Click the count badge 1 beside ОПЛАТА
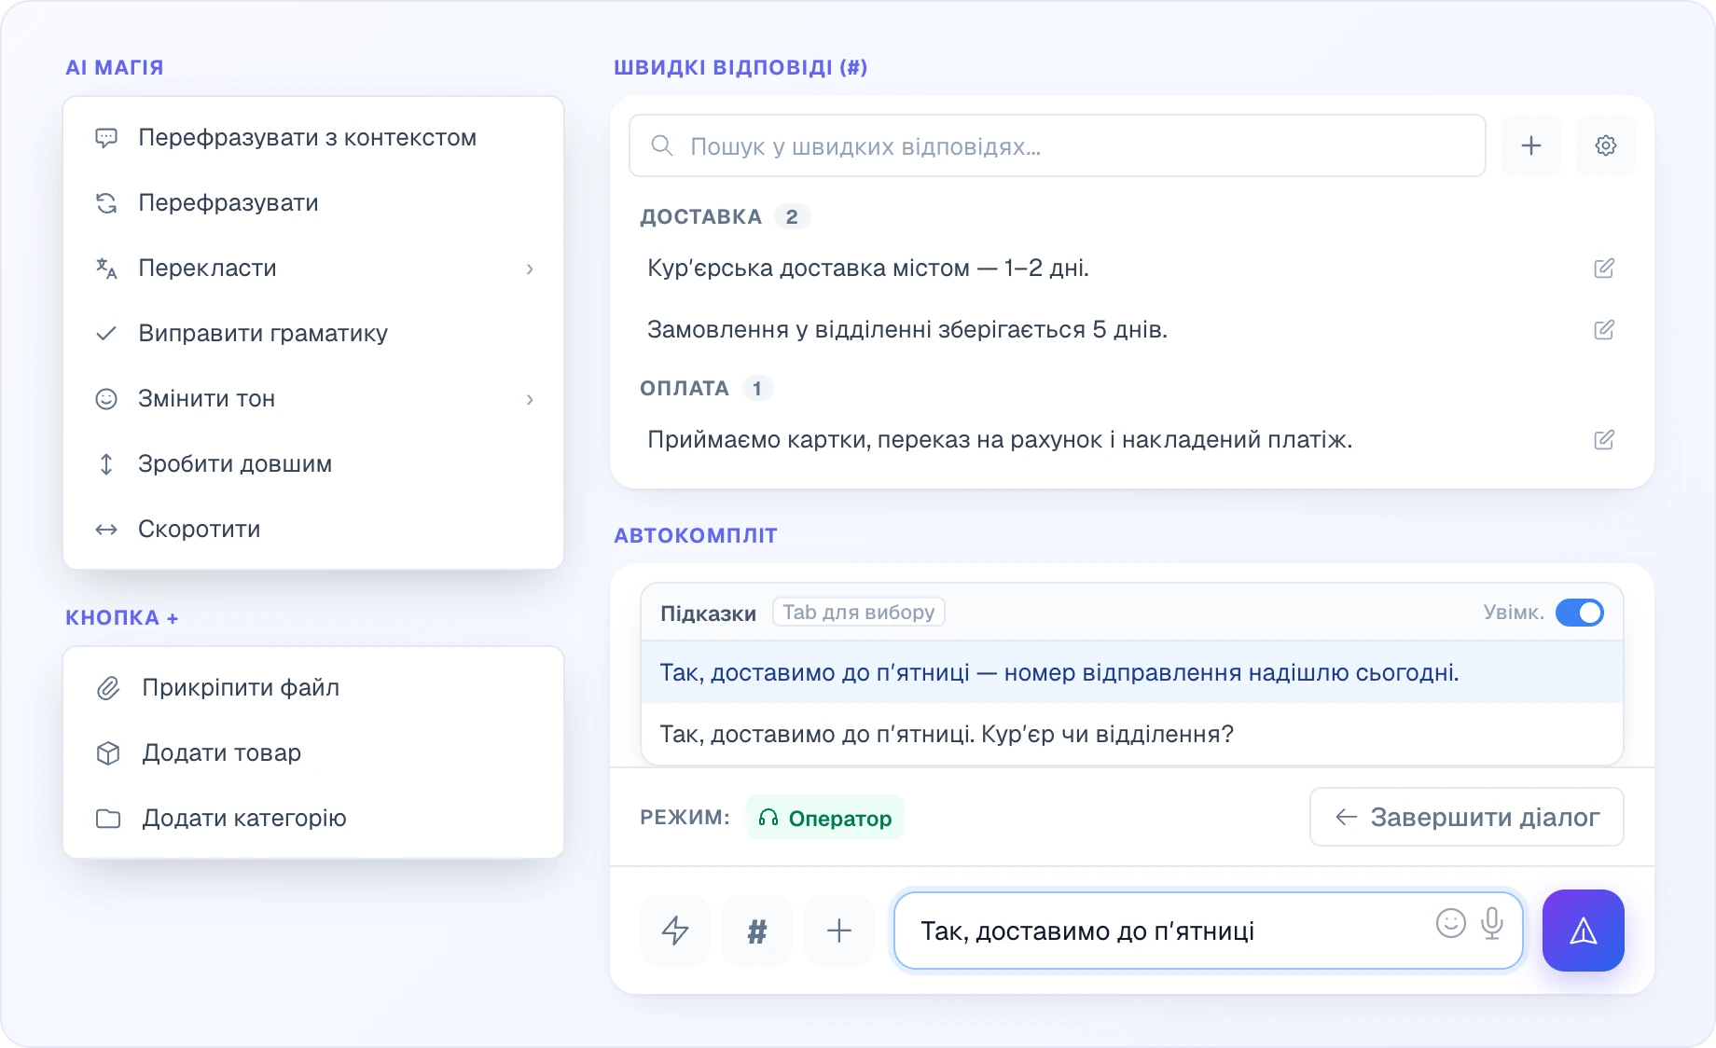Screen dimensions: 1716x1048 (757, 389)
